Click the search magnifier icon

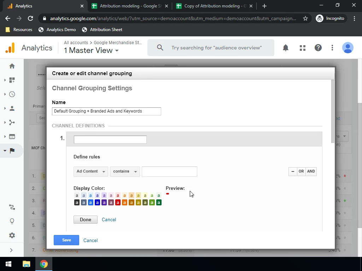(x=160, y=48)
